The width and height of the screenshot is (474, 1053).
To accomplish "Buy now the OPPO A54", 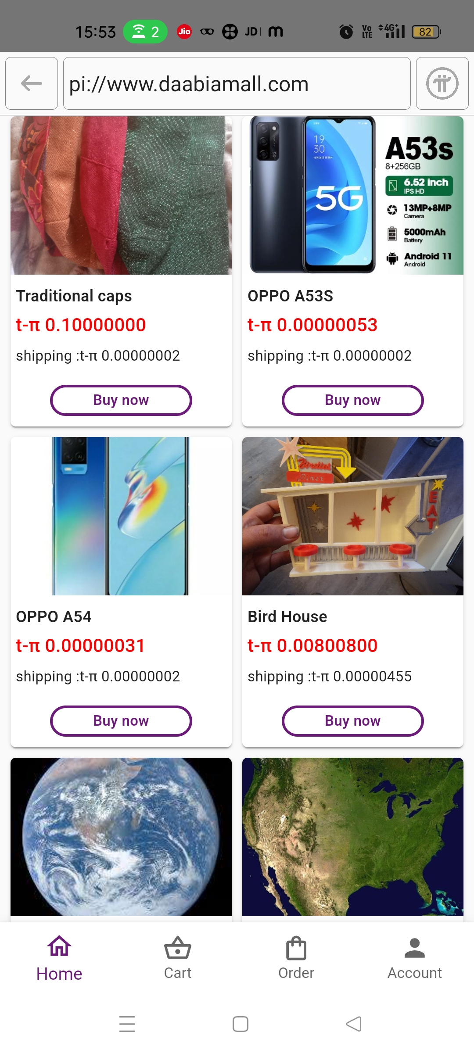I will [x=121, y=721].
